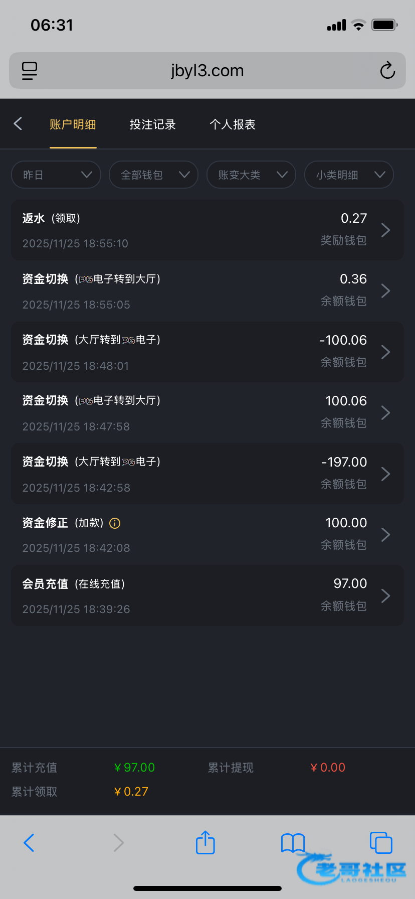Open the 资金修正 (加款) 100.00 entry
415x899 pixels.
pos(207,535)
